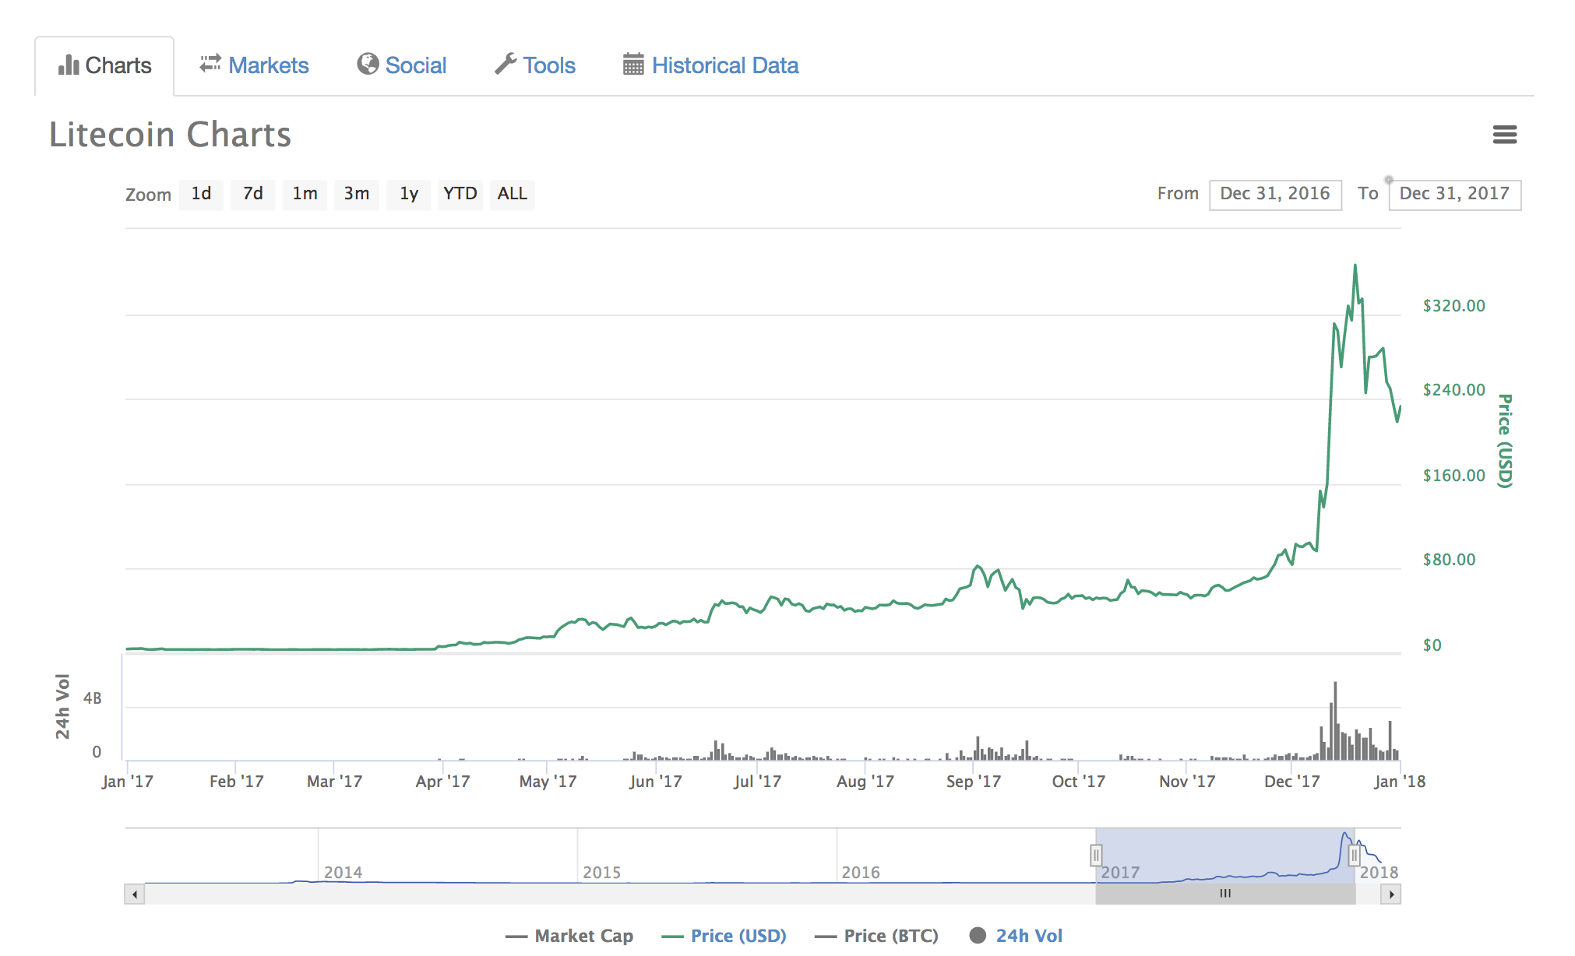The image size is (1575, 956).
Task: Set zoom to 1m
Action: click(305, 194)
